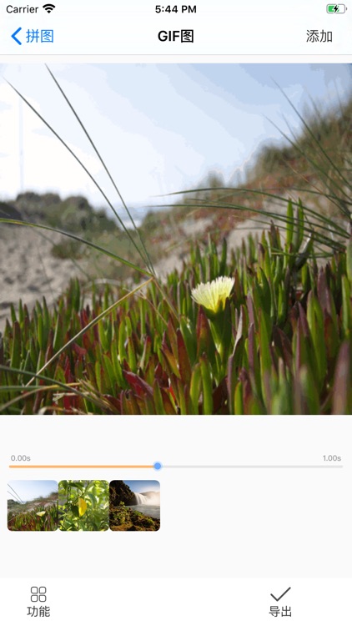
Task: Tap the 功能 label
Action: click(38, 612)
